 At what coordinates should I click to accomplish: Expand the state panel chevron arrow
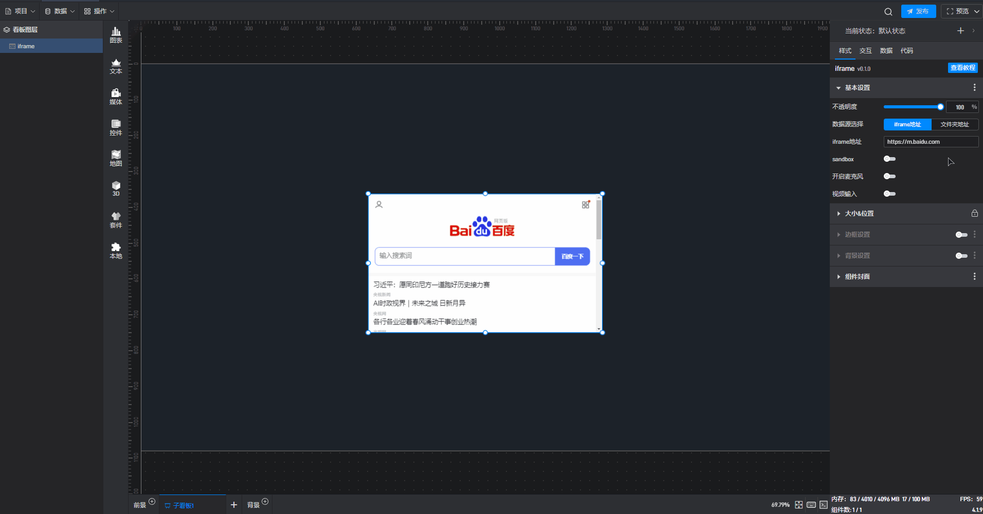coord(974,31)
